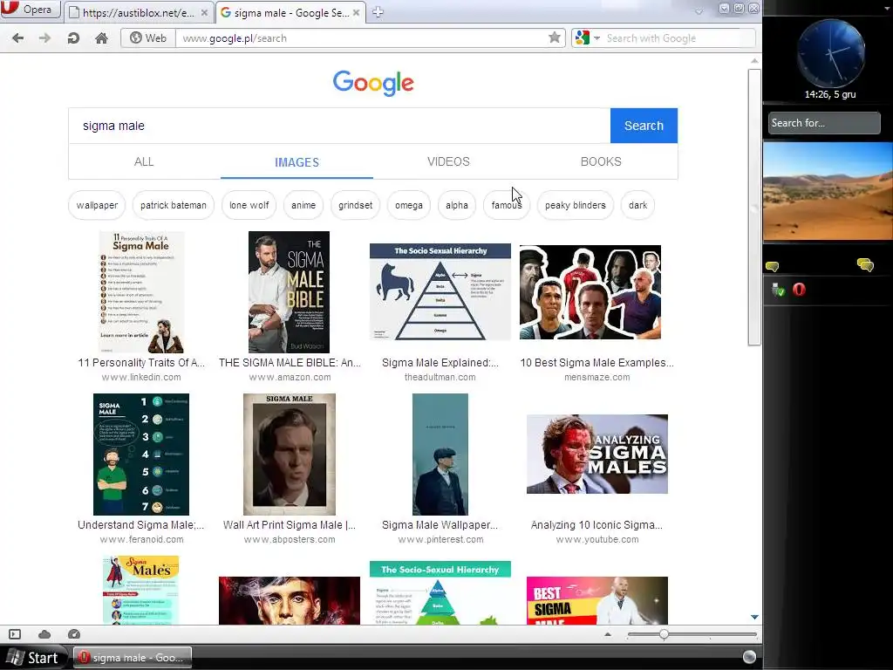Click www.linkedin.com source link
Screen dimensions: 893x670
[141, 377]
